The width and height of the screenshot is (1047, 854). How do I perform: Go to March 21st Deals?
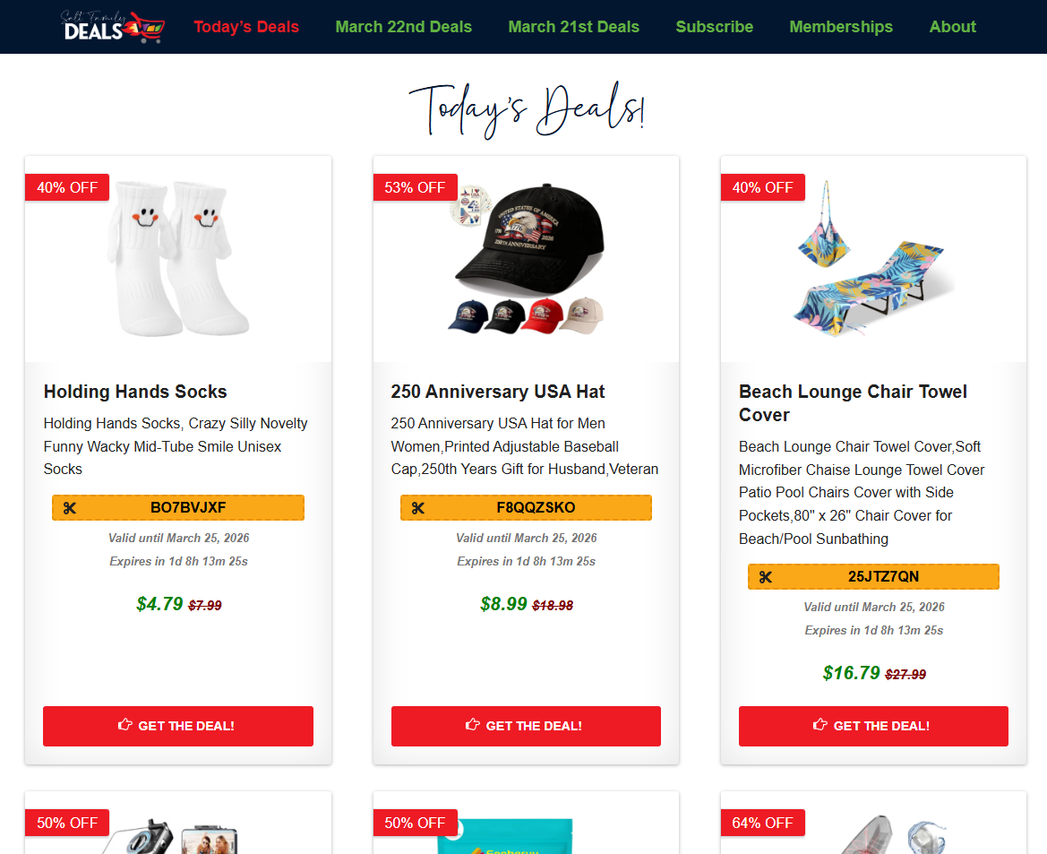[573, 27]
